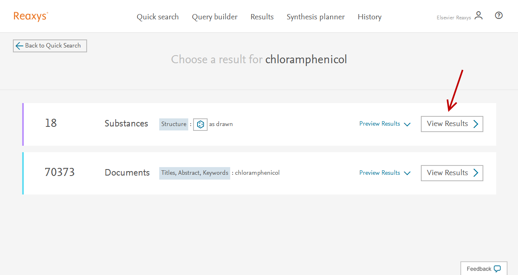
Task: Click the back arrow icon
Action: click(x=19, y=46)
